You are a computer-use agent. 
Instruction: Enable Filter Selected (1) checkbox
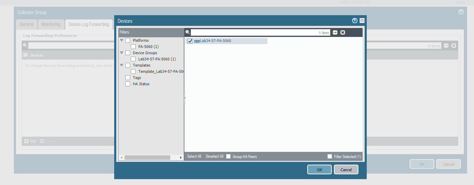(330, 156)
